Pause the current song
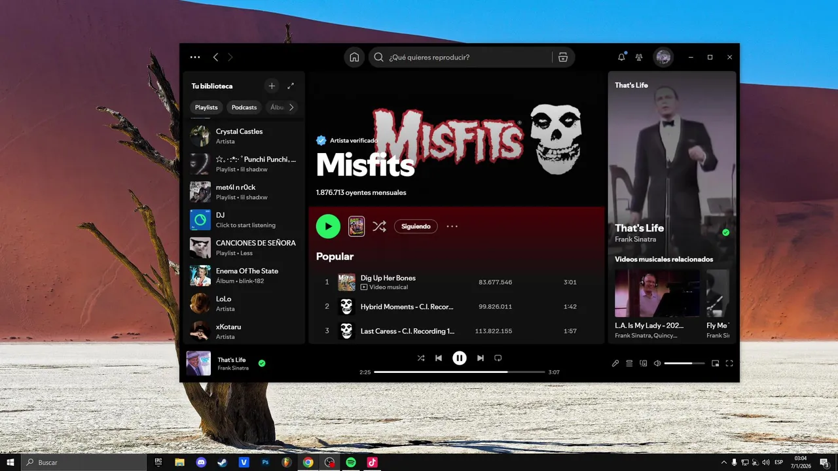The image size is (838, 471). tap(460, 358)
